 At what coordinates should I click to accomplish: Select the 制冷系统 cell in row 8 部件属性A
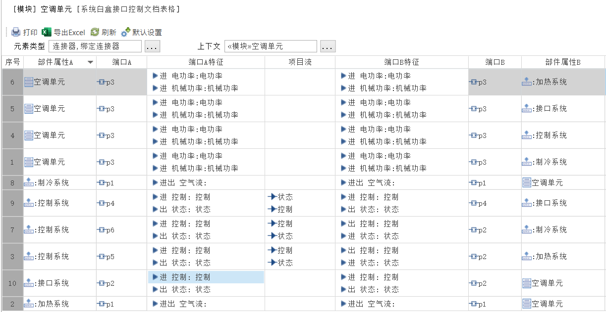(x=59, y=183)
